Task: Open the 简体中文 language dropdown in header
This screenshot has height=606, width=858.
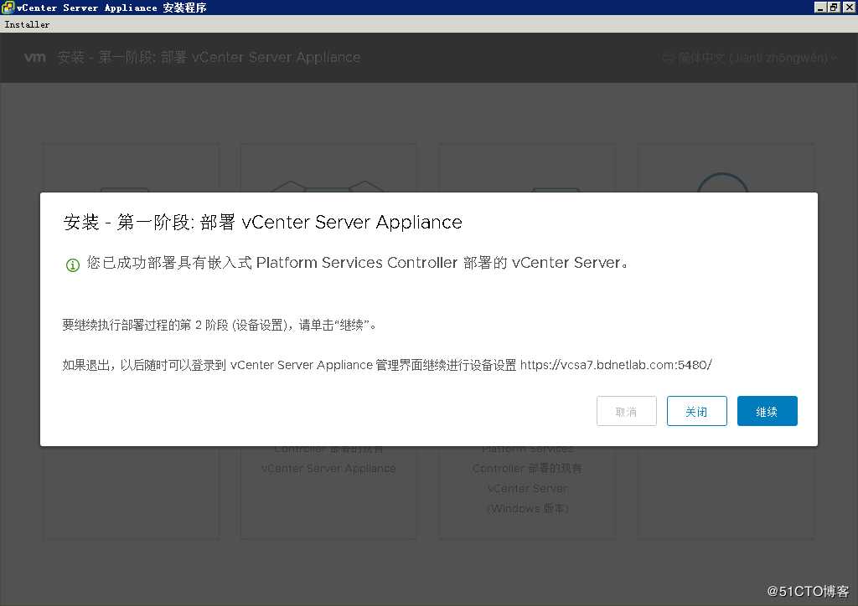Action: coord(749,58)
